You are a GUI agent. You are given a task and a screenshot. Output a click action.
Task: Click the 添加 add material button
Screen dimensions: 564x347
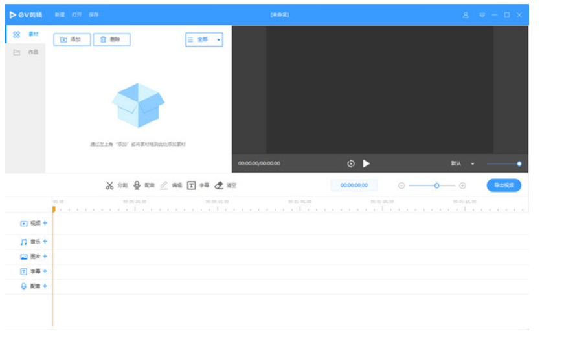(x=72, y=39)
